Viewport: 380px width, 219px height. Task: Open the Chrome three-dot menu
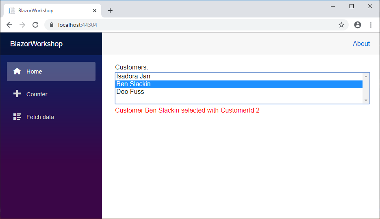click(371, 25)
